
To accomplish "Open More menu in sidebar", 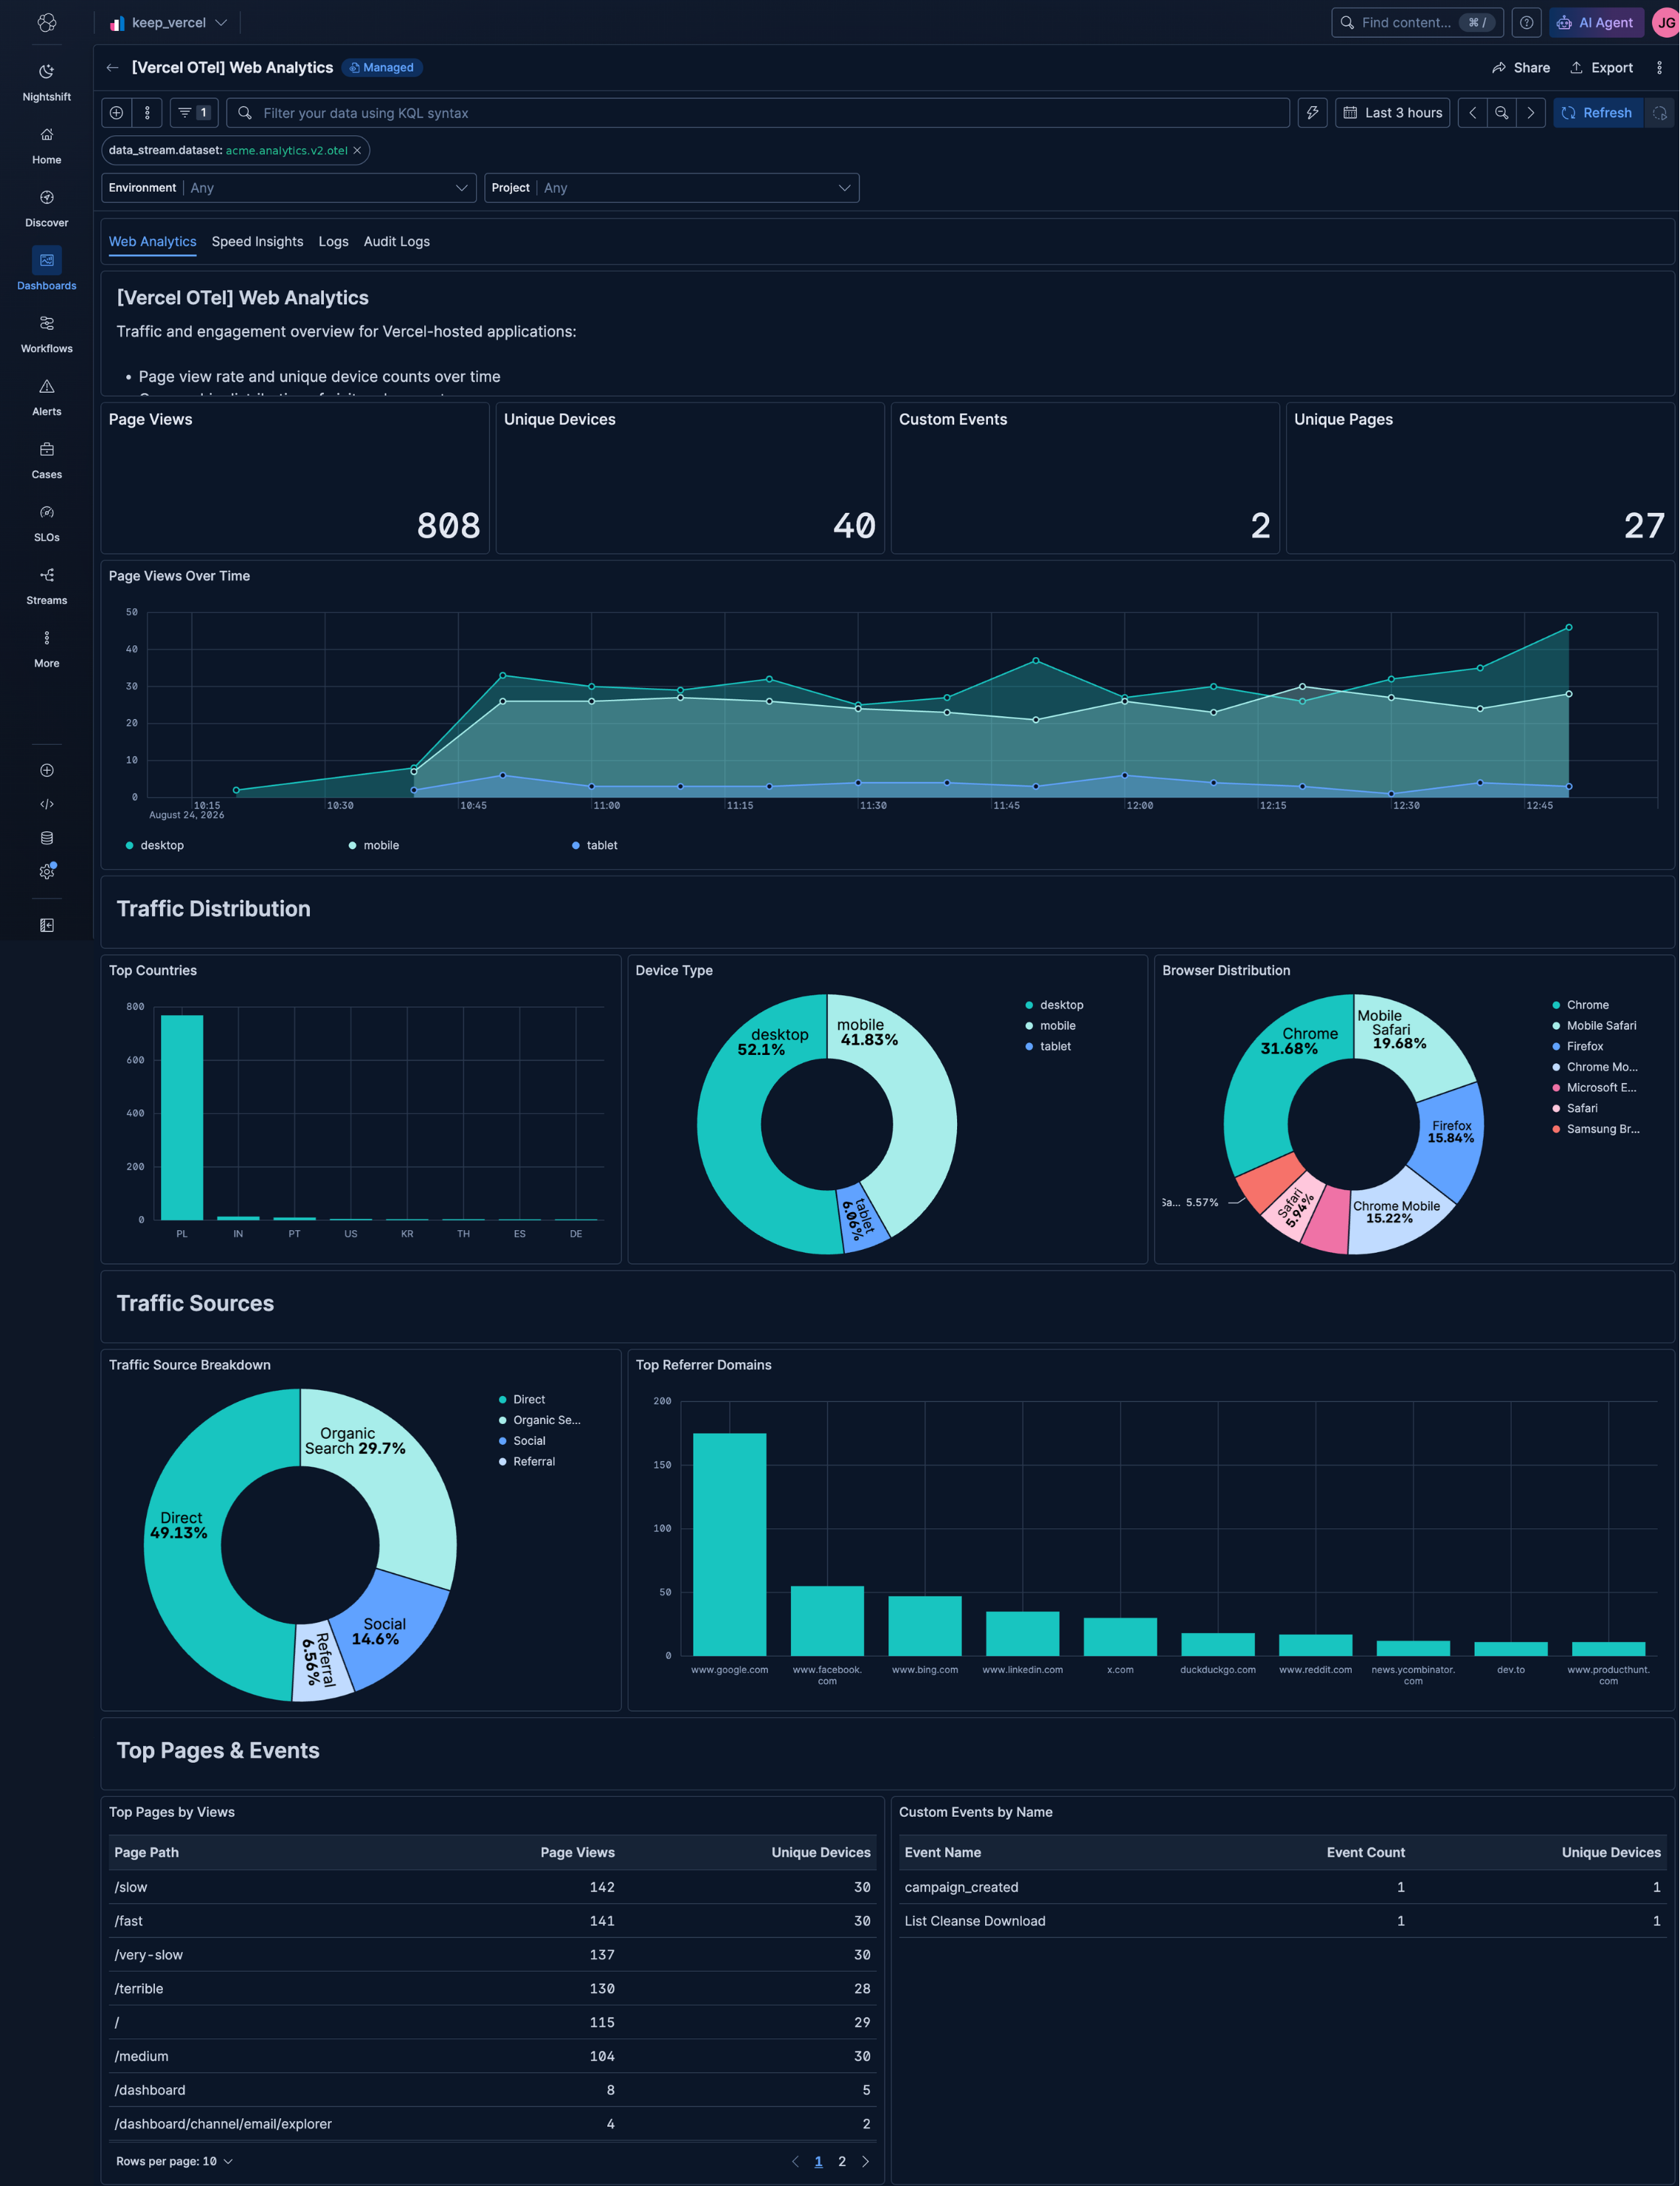I will pyautogui.click(x=46, y=649).
